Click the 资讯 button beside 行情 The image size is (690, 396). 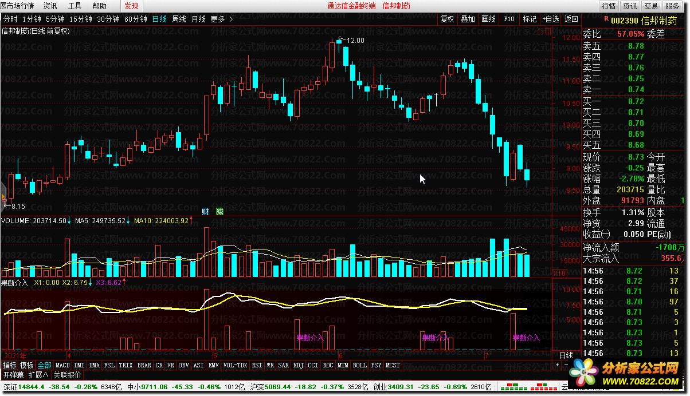point(630,6)
